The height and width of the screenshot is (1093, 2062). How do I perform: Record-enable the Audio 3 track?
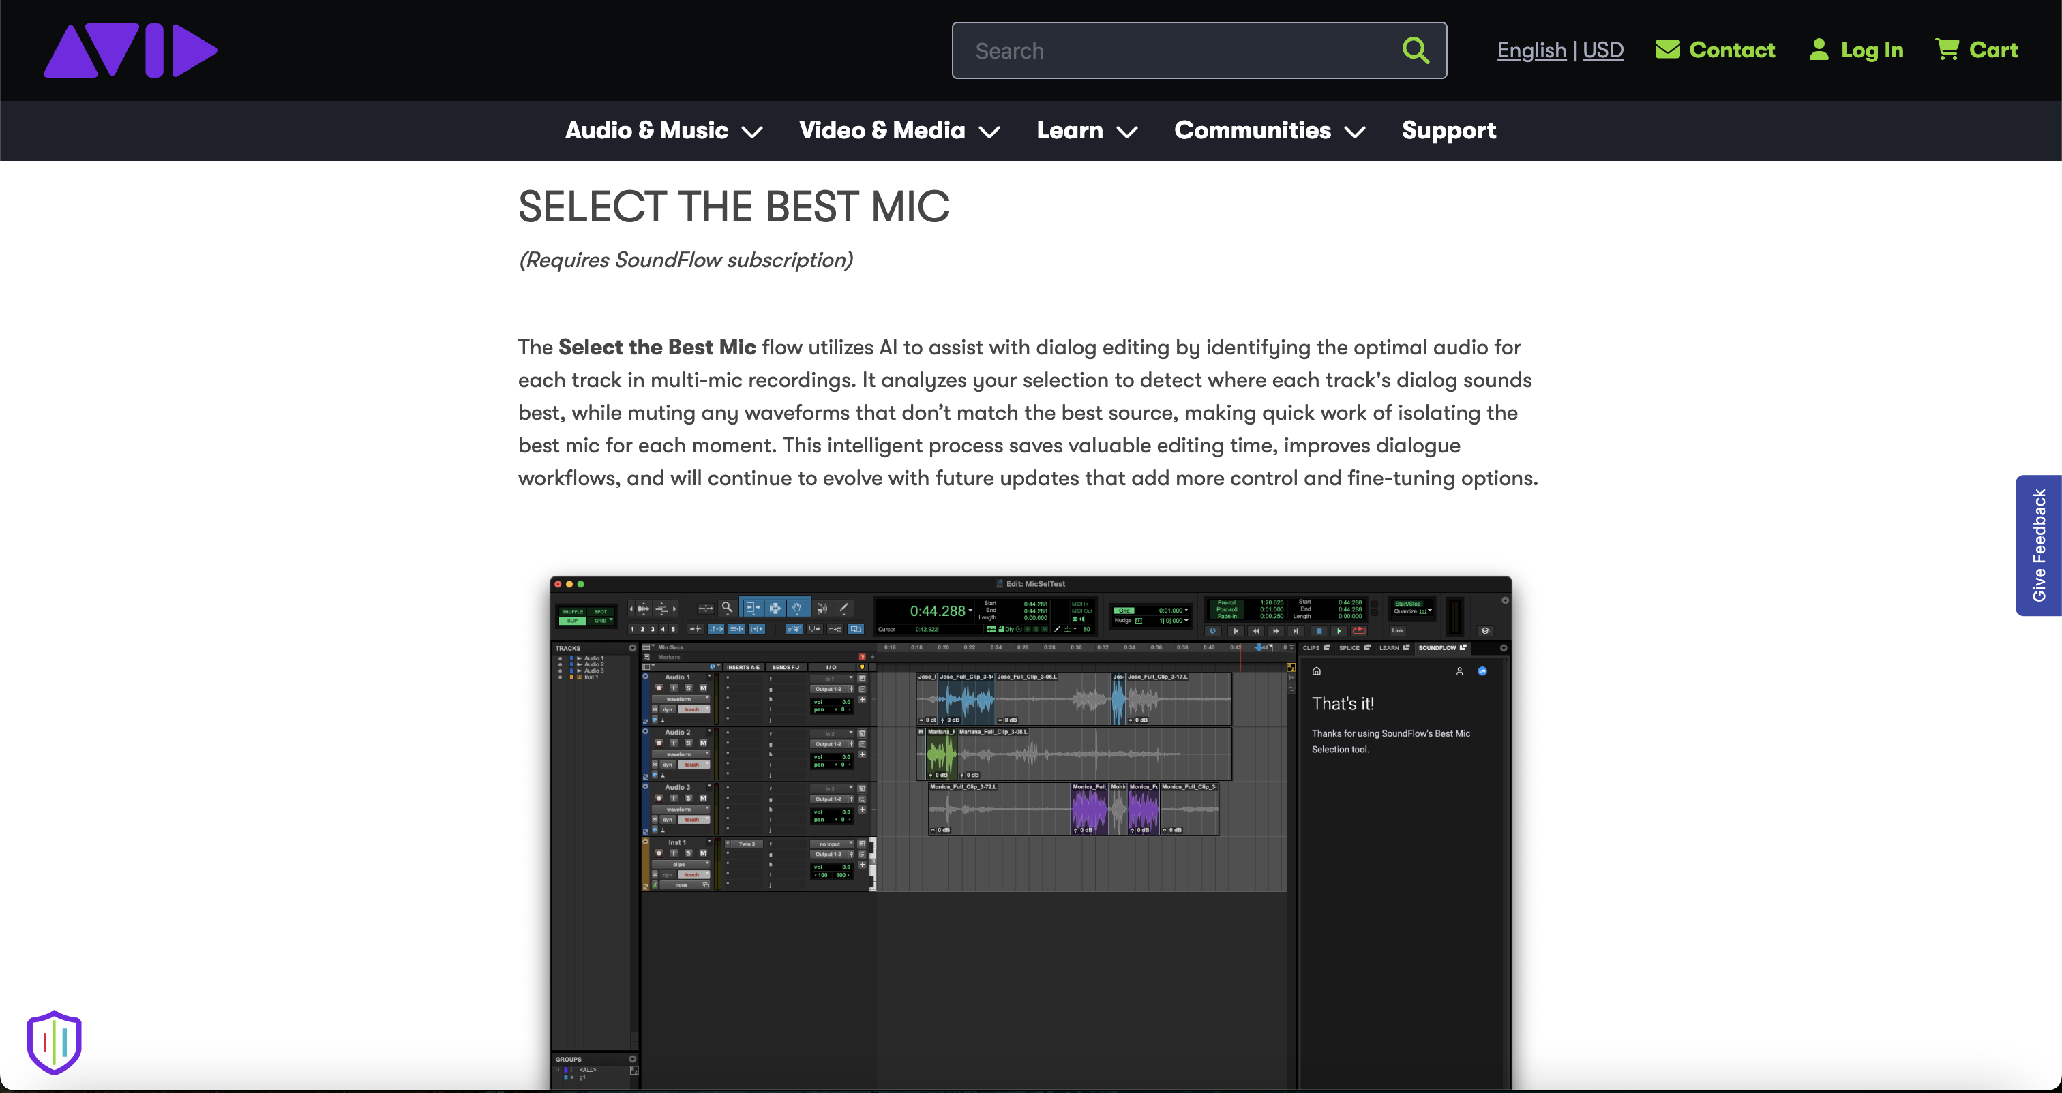click(x=659, y=799)
